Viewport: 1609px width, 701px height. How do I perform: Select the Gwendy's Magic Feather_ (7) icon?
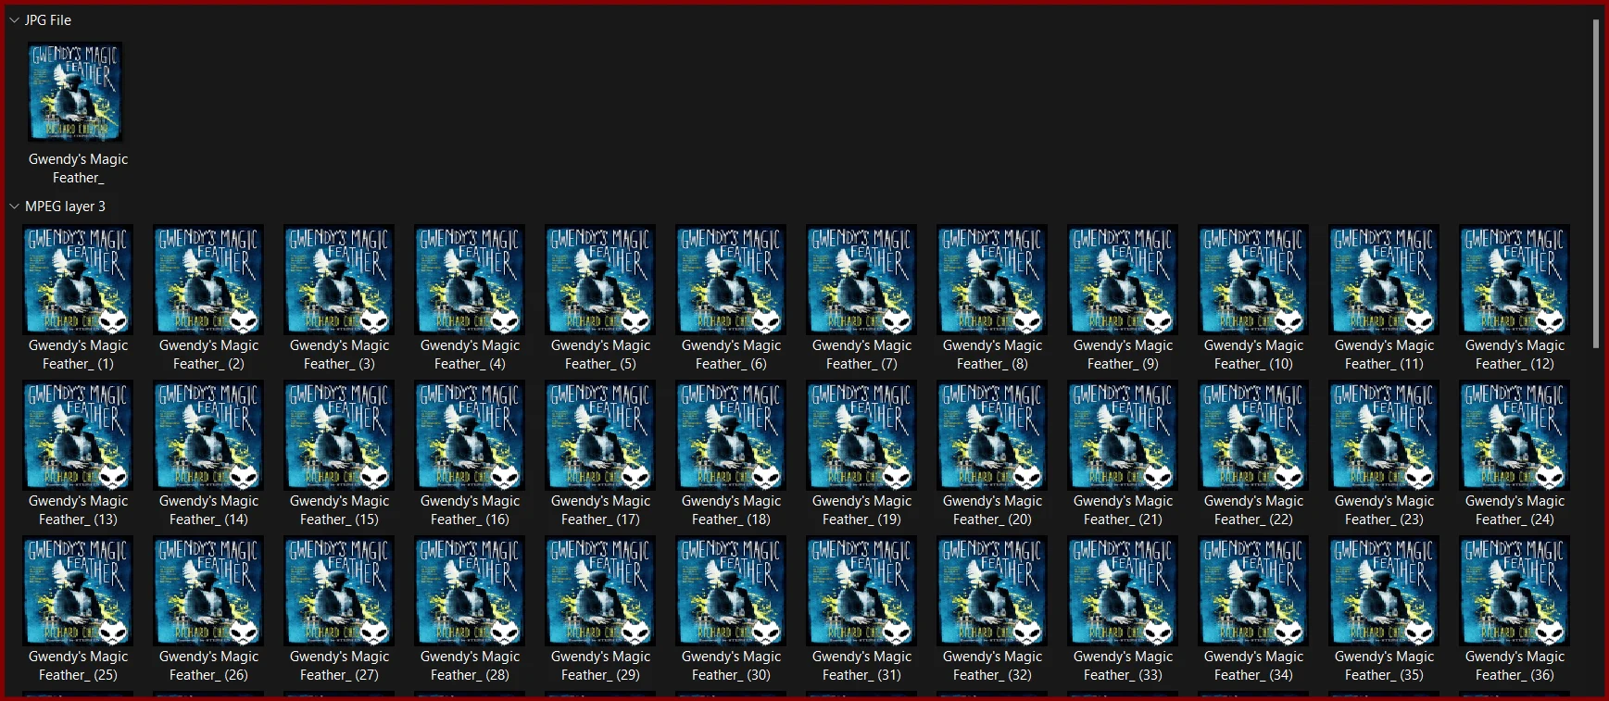861,280
